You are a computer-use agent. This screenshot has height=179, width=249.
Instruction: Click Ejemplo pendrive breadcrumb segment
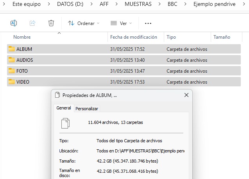coord(214,4)
